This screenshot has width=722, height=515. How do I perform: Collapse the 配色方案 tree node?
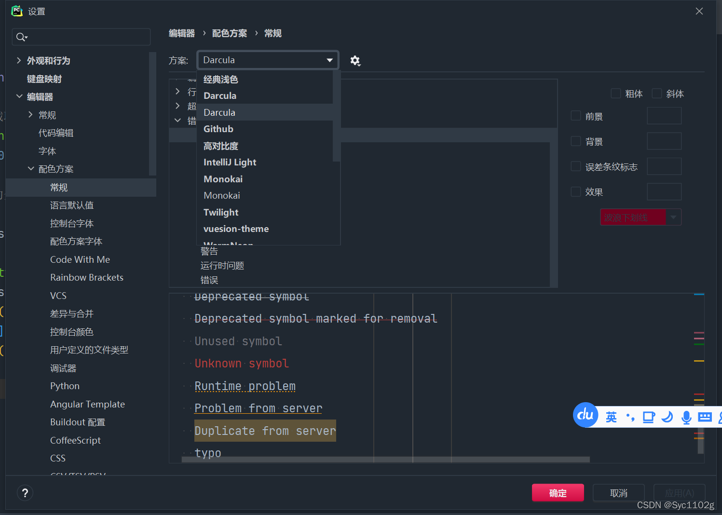pyautogui.click(x=30, y=169)
